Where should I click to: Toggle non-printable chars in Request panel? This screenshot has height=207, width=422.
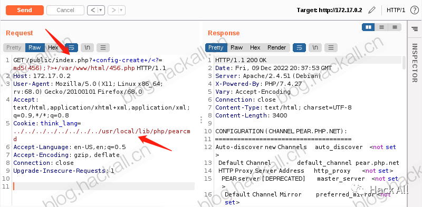[x=87, y=47]
